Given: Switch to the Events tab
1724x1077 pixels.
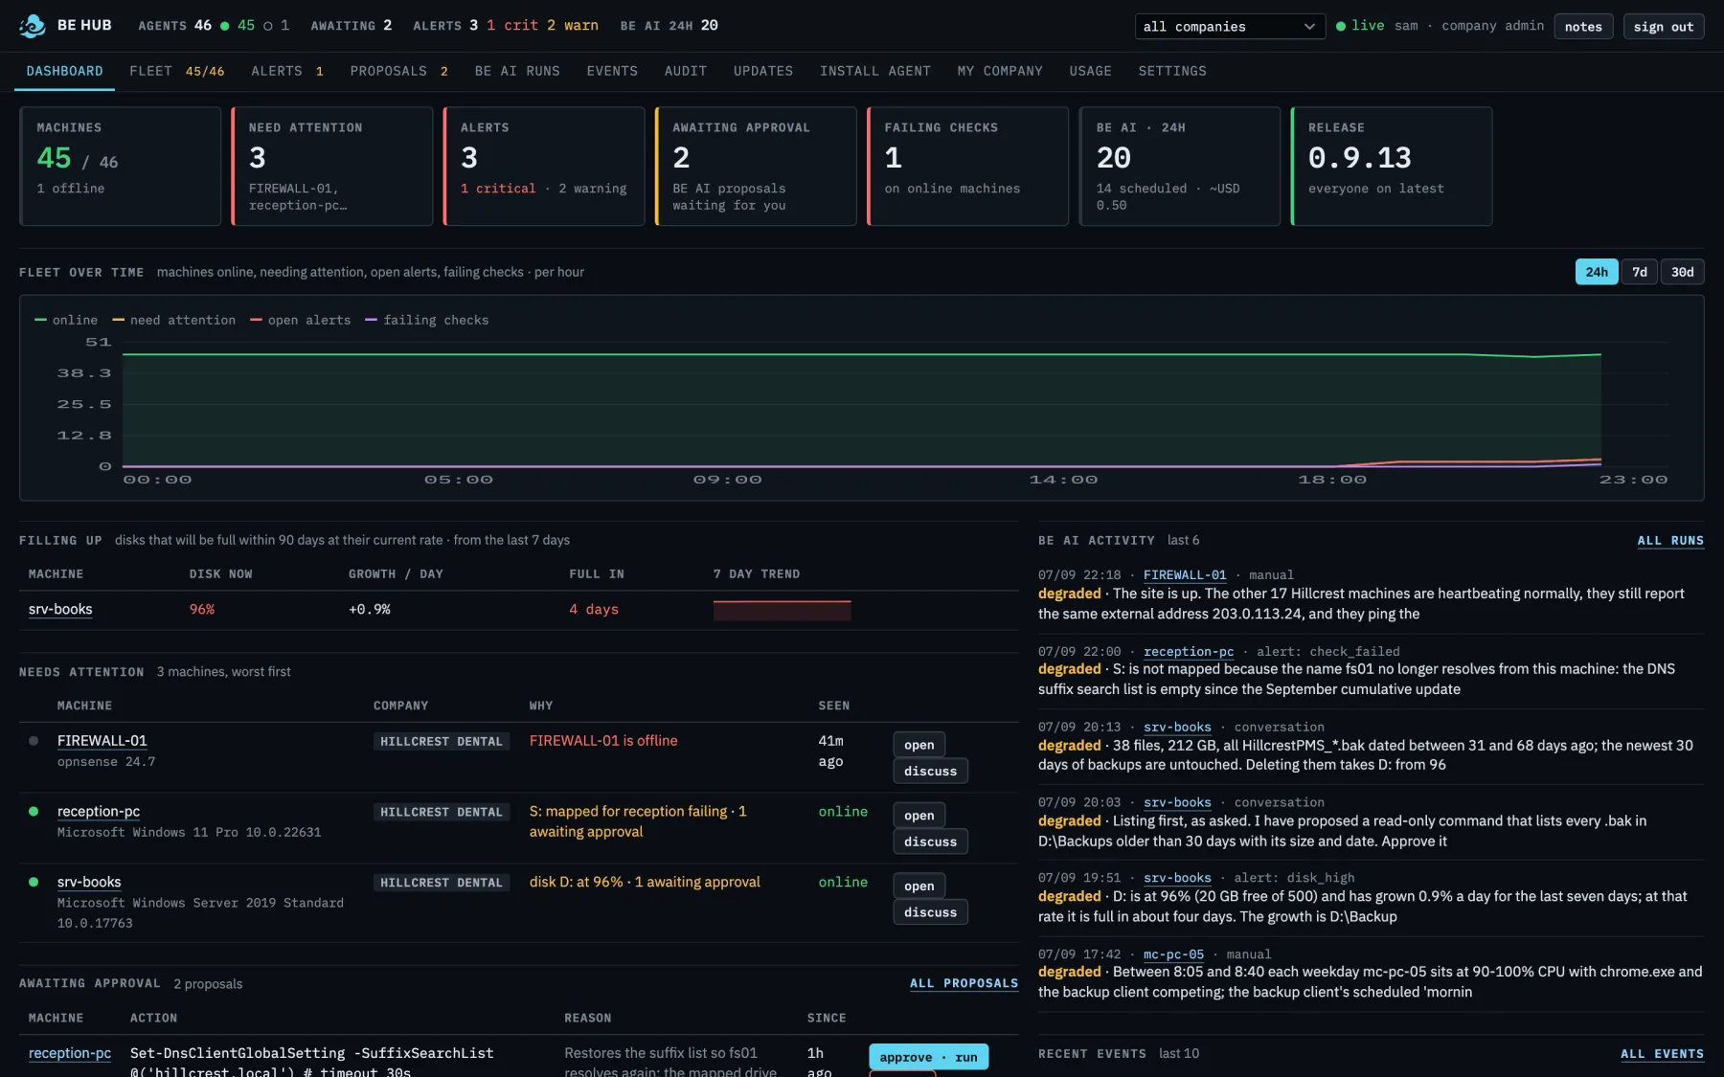Looking at the screenshot, I should coord(612,71).
